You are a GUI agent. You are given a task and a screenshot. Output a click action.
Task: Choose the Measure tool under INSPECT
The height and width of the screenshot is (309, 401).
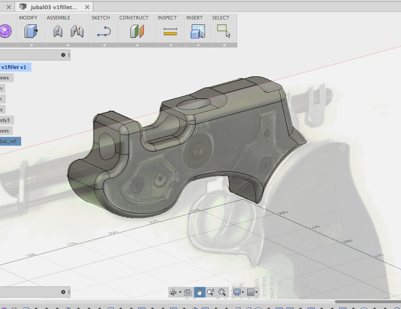click(x=170, y=31)
